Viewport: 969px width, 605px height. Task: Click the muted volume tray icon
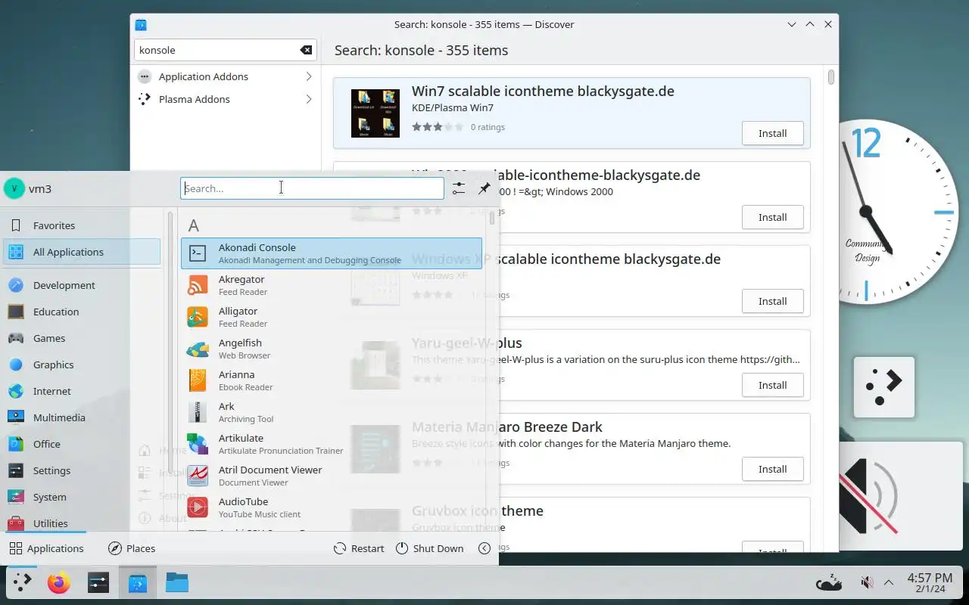[x=868, y=582]
